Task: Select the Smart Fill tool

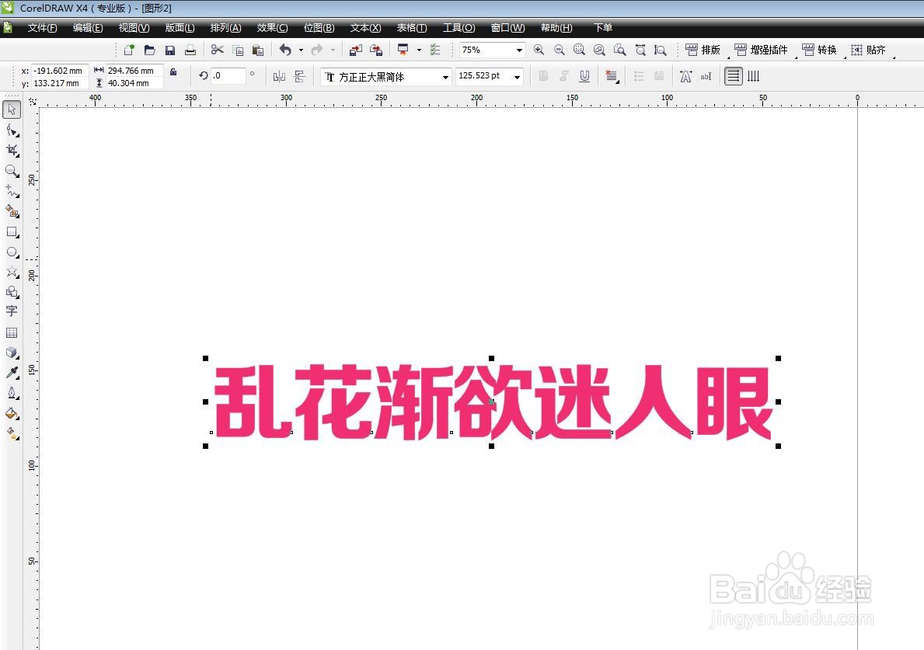Action: [x=12, y=210]
